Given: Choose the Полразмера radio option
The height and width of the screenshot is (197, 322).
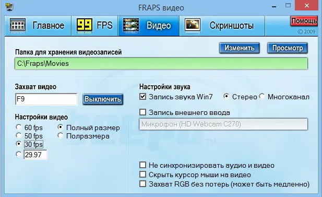Looking at the screenshot, I should pos(61,135).
